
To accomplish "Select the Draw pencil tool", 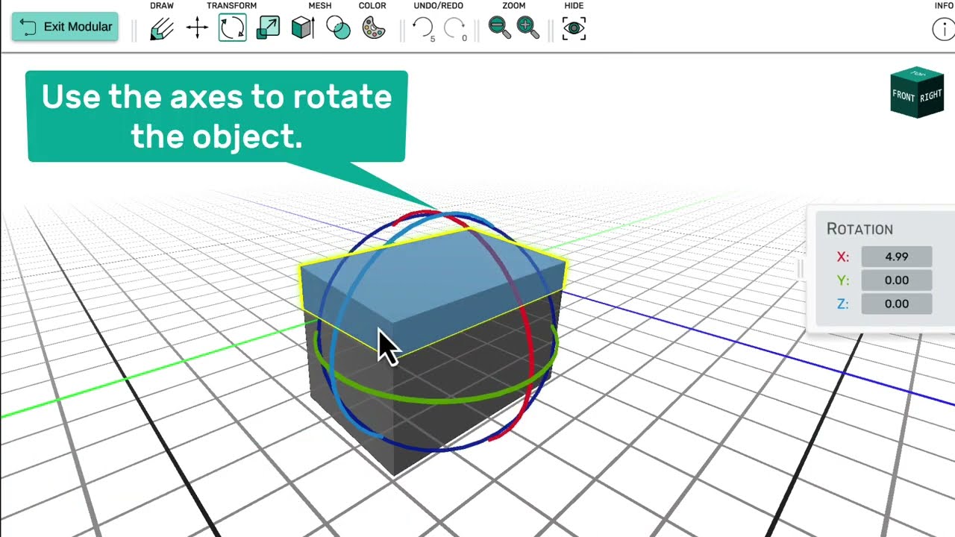I will click(x=162, y=29).
